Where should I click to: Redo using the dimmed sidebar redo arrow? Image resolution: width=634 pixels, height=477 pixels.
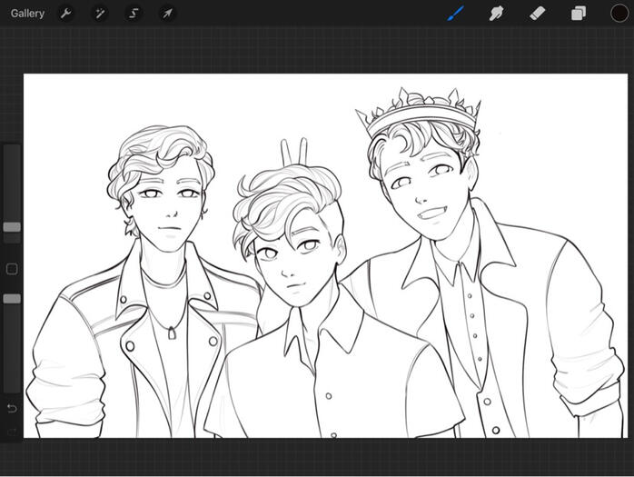(12, 430)
